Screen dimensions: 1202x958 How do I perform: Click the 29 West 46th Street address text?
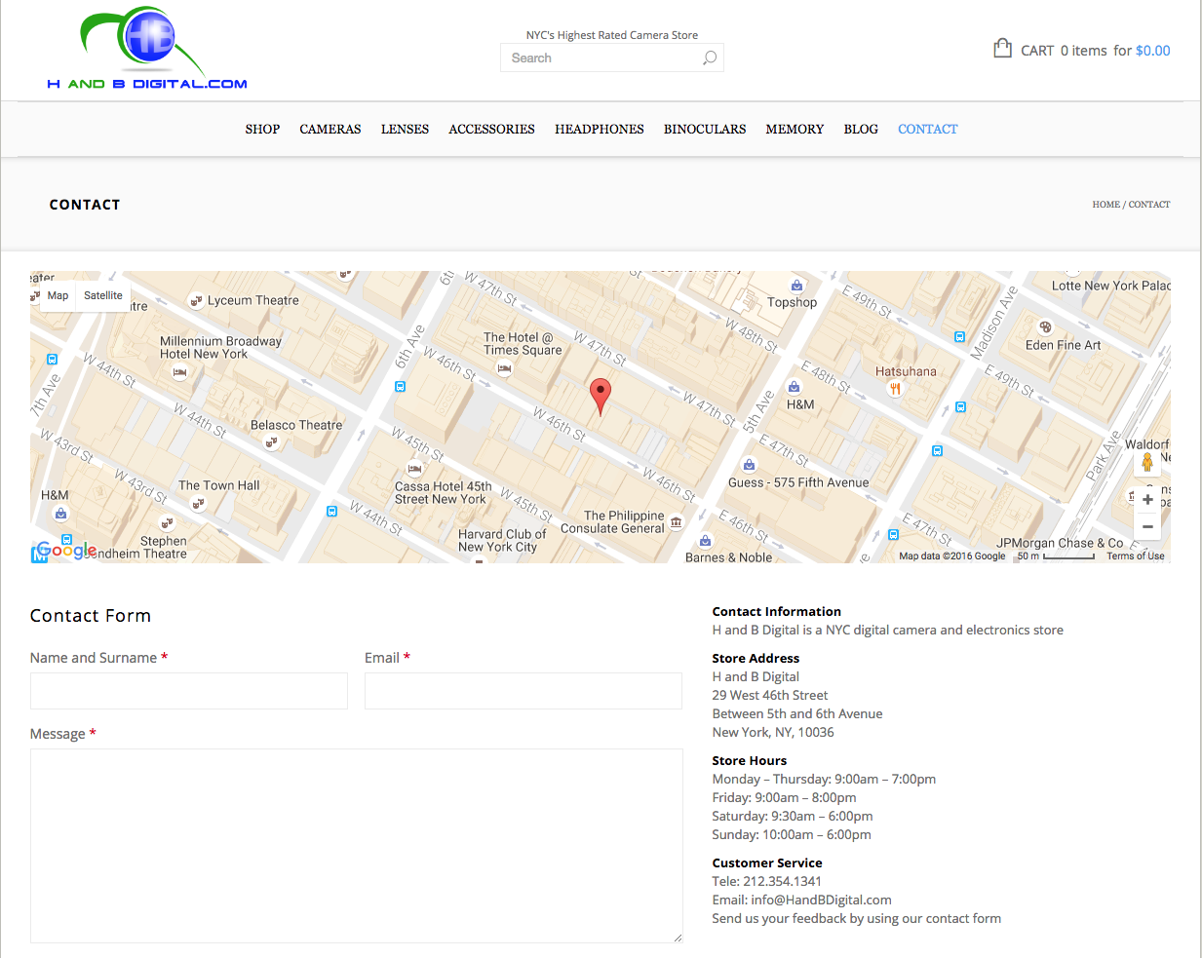click(x=770, y=695)
